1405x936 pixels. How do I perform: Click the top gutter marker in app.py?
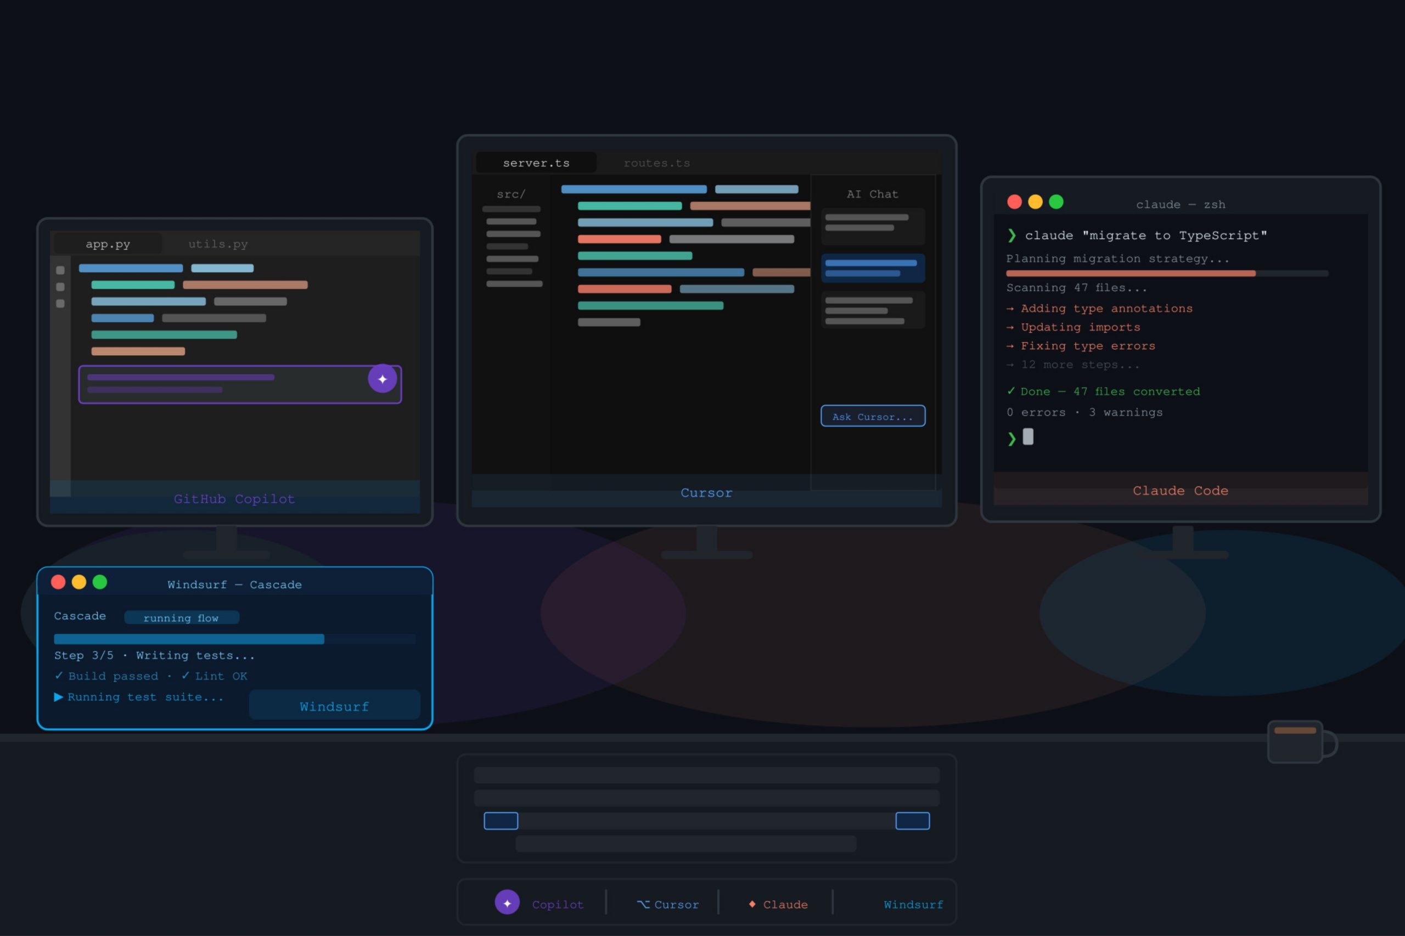[x=60, y=270]
